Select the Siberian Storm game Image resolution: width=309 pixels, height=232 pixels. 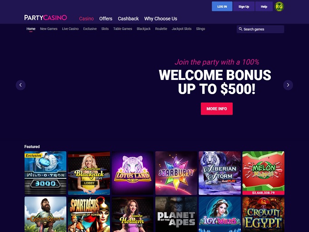click(220, 173)
